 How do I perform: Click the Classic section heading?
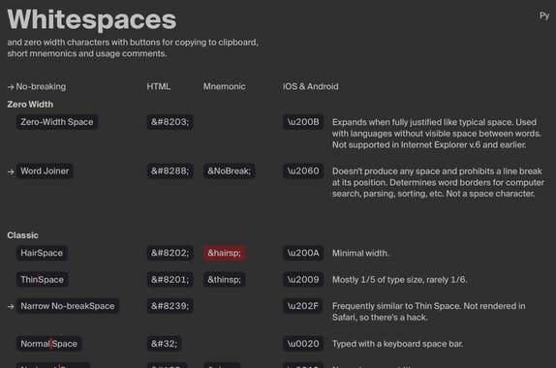click(x=22, y=235)
